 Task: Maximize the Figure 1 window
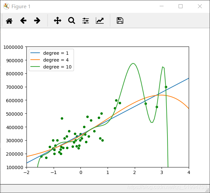pyautogui.click(x=181, y=6)
